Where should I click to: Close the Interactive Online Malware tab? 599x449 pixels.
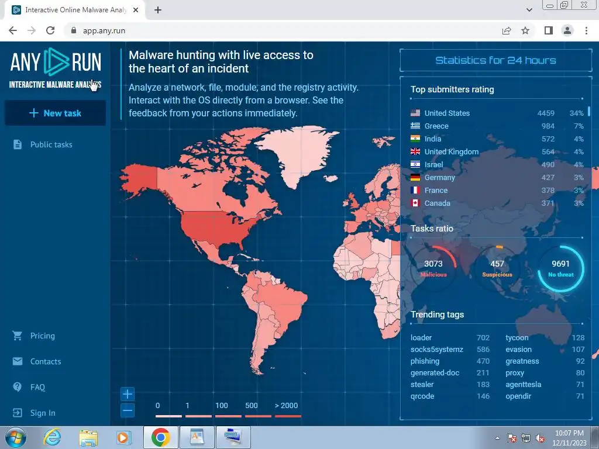point(136,10)
